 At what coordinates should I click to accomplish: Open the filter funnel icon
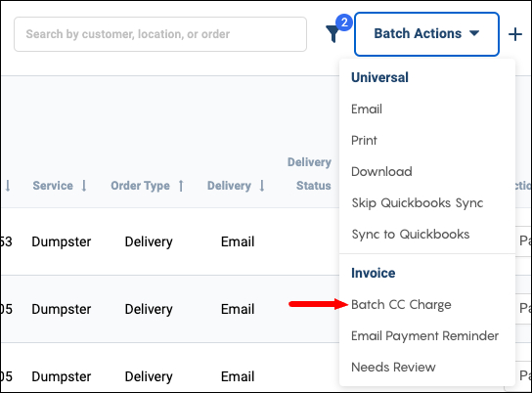332,34
